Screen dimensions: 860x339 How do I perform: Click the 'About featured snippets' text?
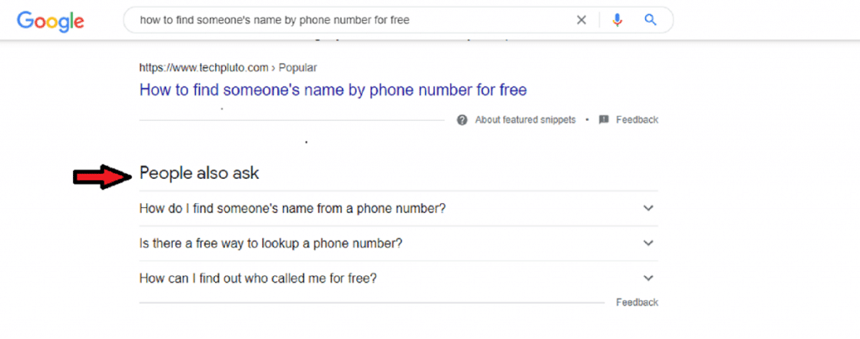click(x=526, y=120)
